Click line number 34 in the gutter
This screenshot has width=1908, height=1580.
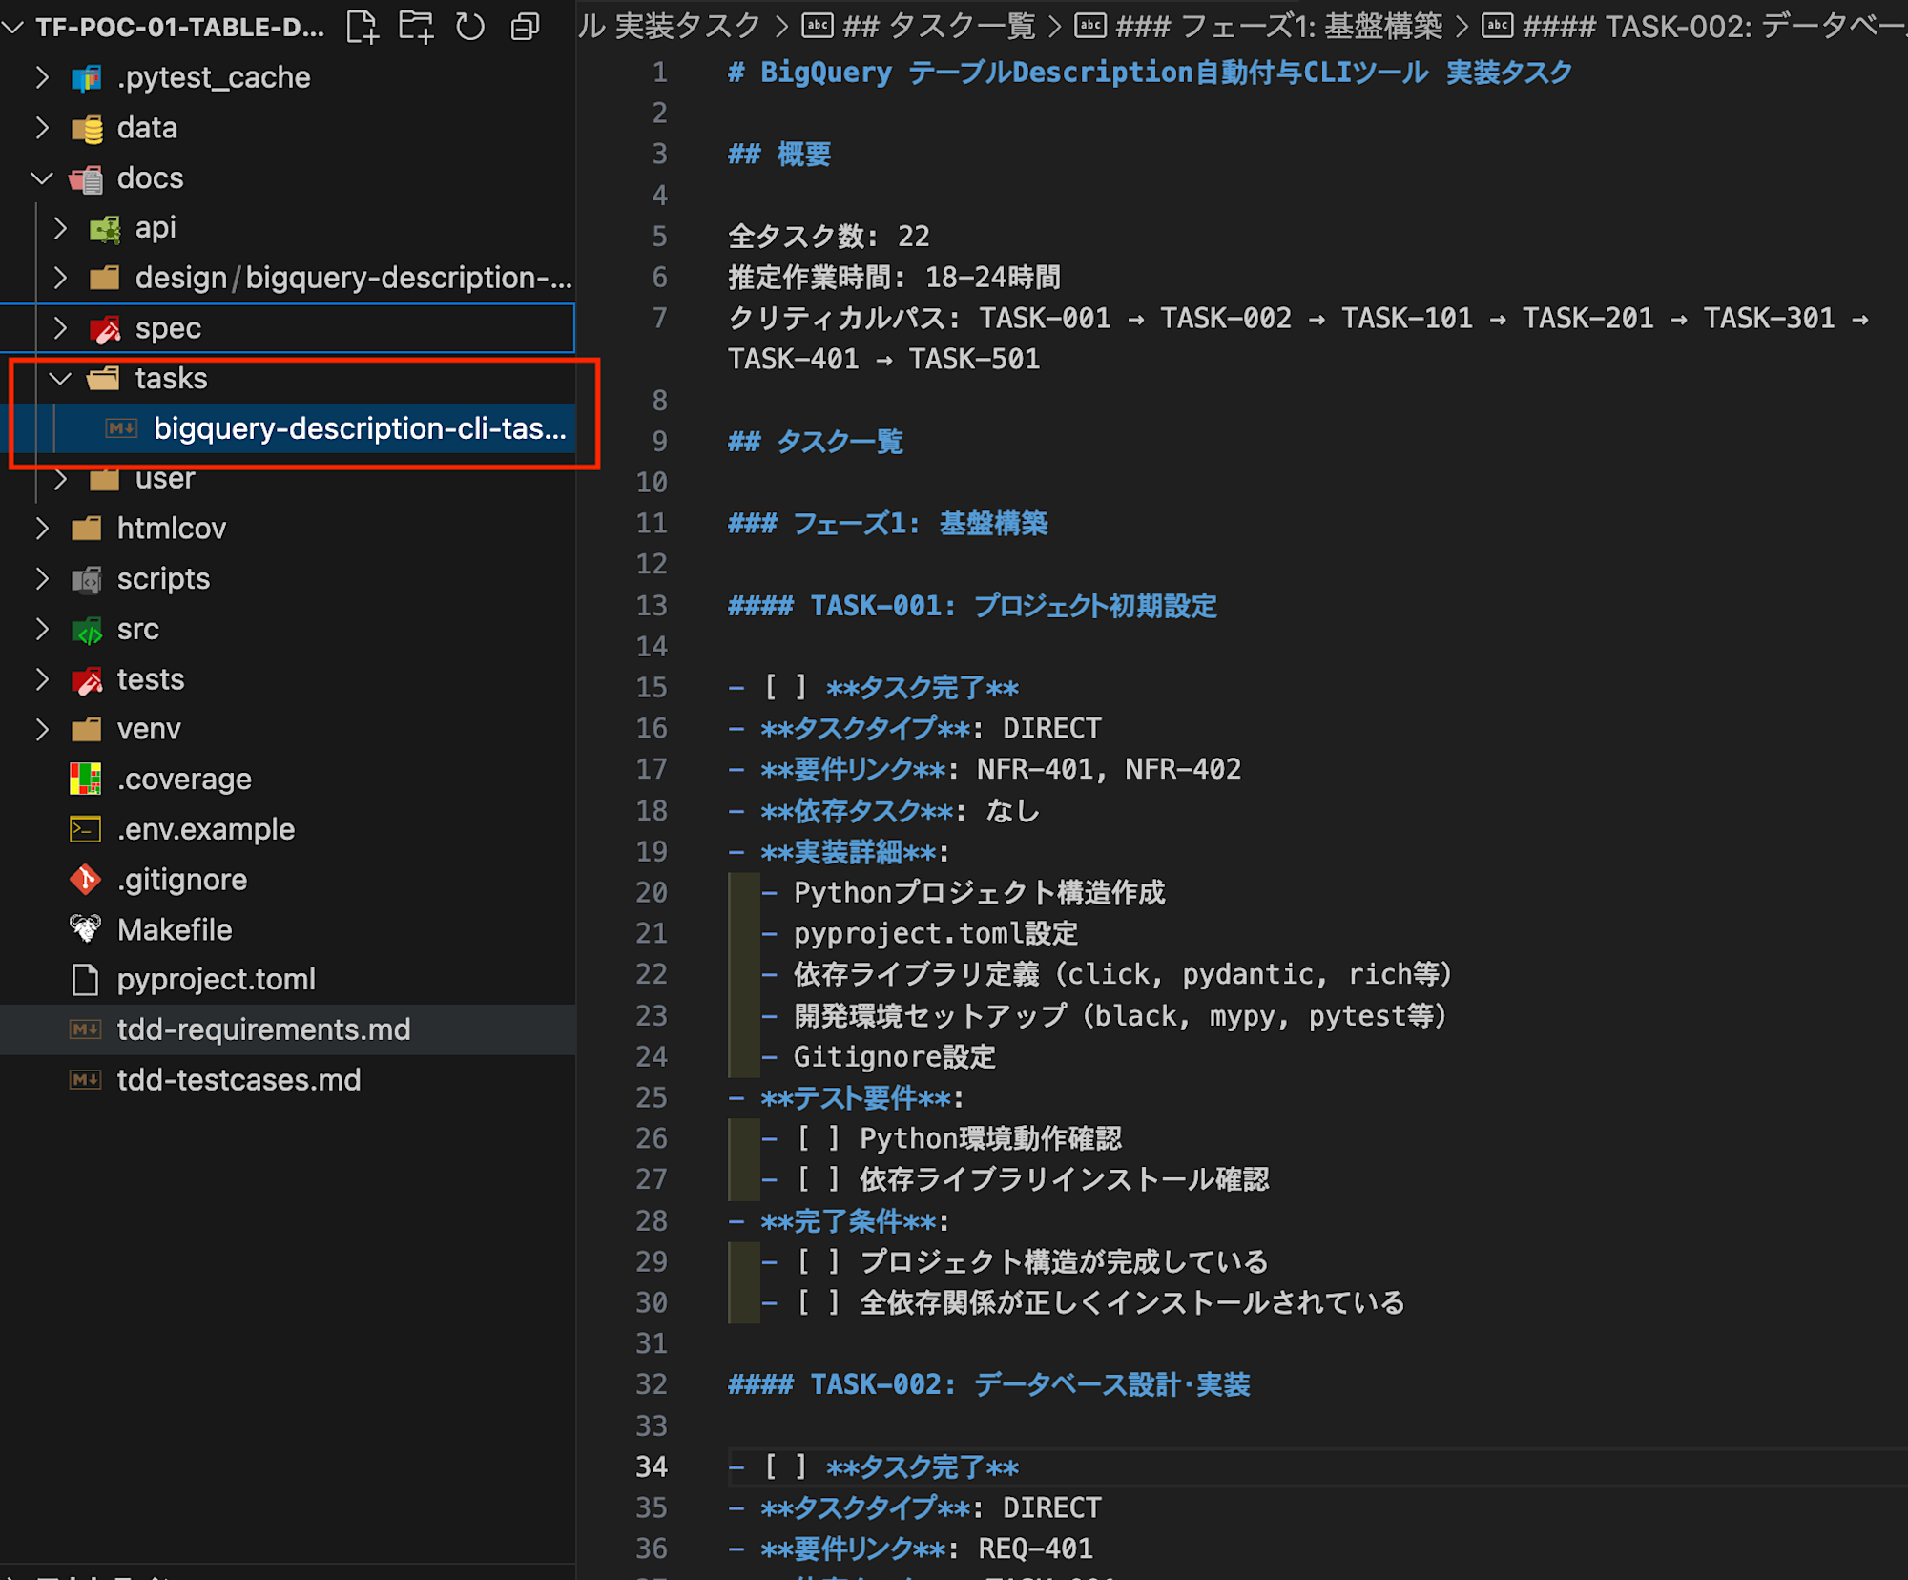coord(652,1467)
